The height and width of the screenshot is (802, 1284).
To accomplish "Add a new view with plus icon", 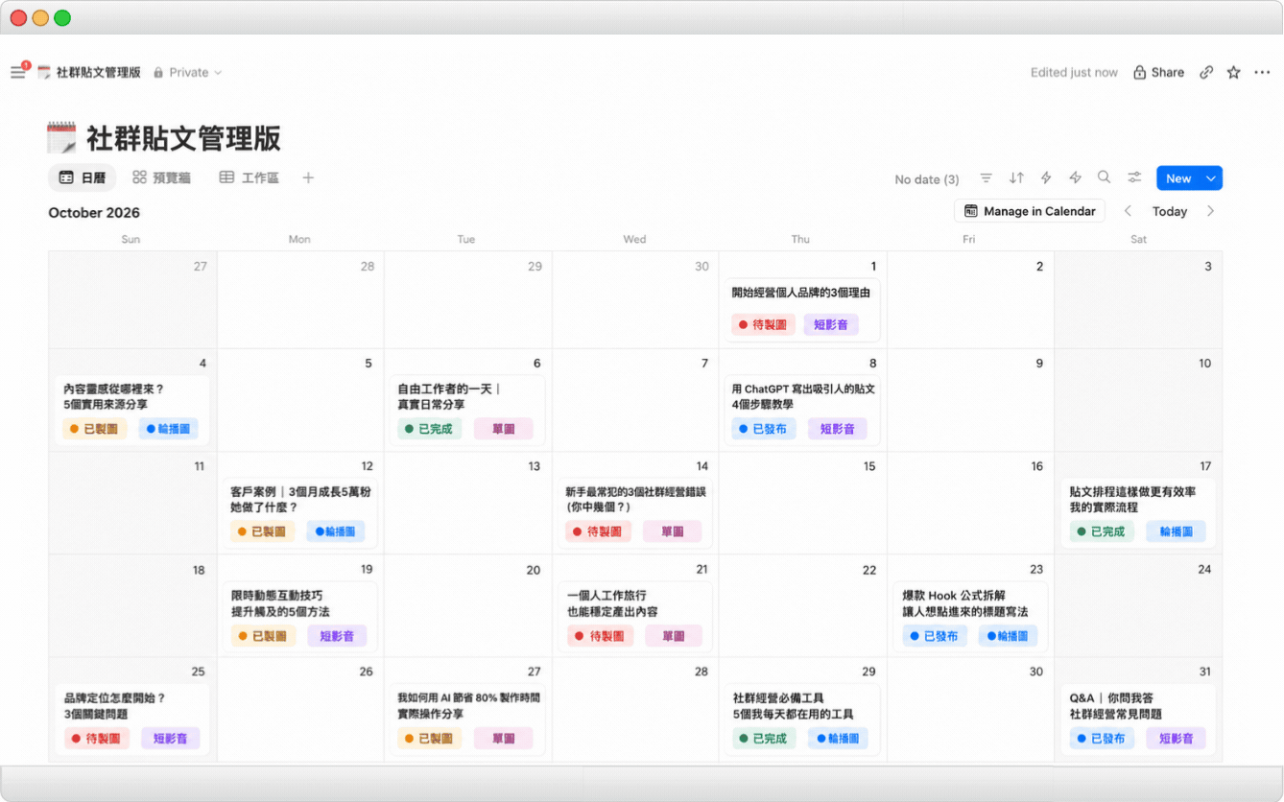I will (x=308, y=177).
